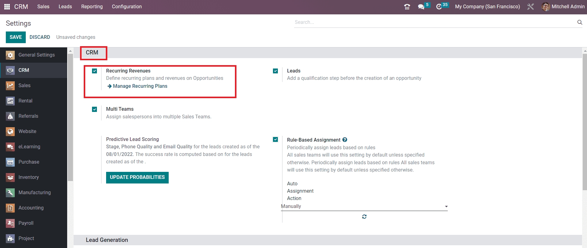Open the activities clock icon
Screen dimensions: 587x248
tap(439, 7)
